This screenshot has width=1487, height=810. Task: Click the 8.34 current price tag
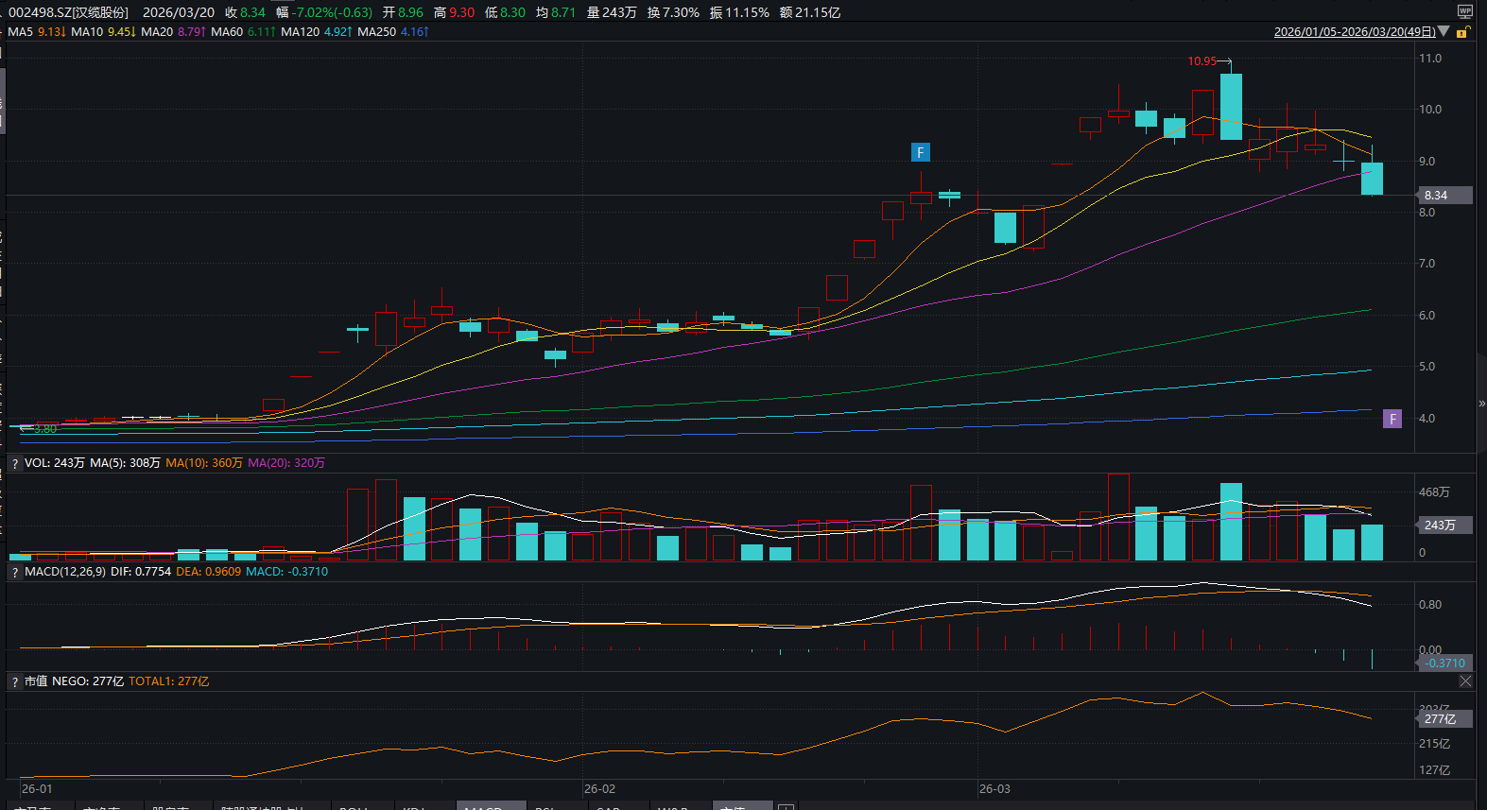(x=1443, y=196)
